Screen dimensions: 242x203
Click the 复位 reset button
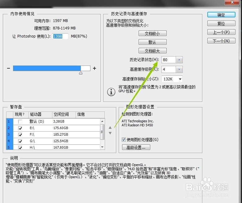click(x=221, y=24)
